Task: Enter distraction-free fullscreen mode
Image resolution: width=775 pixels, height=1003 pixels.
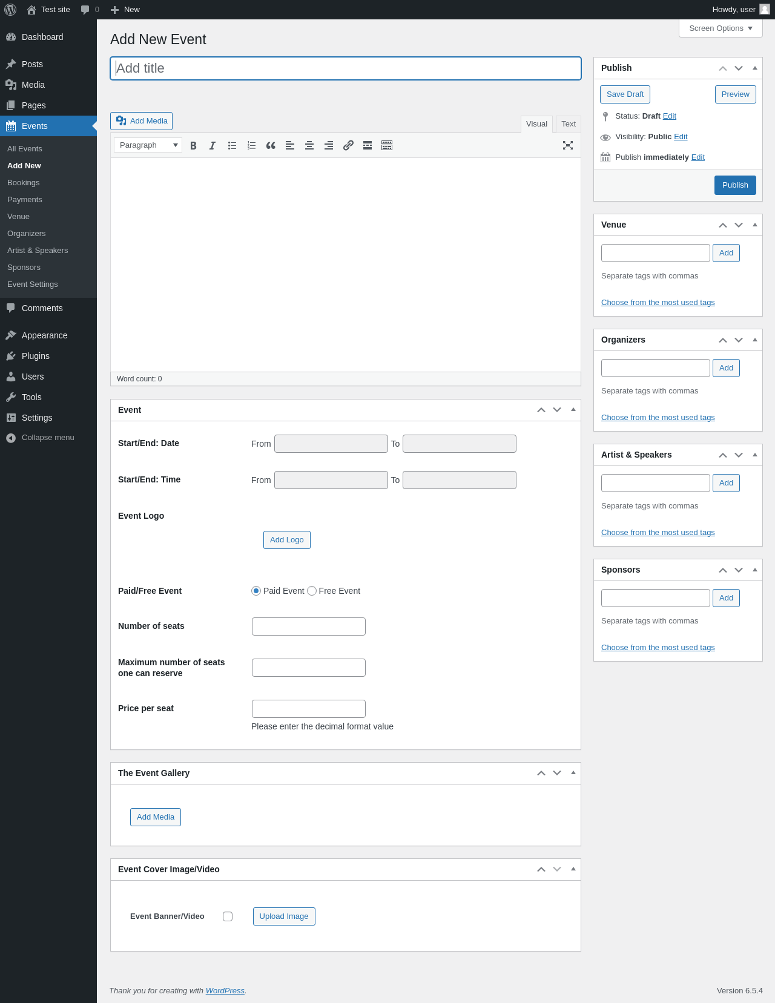Action: point(568,145)
